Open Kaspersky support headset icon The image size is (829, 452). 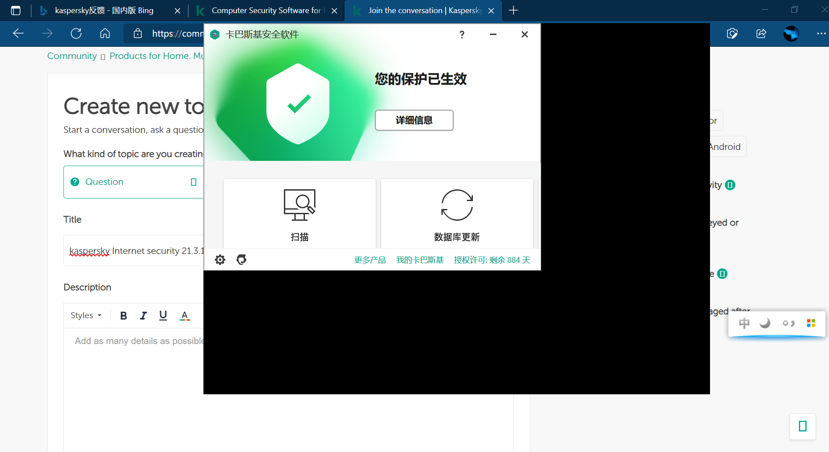(241, 260)
